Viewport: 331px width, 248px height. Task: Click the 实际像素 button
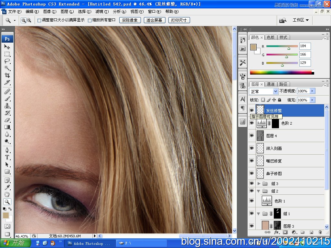pyautogui.click(x=130, y=20)
